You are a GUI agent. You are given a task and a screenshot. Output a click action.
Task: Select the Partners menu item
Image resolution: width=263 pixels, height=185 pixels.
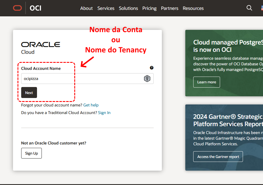(169, 8)
